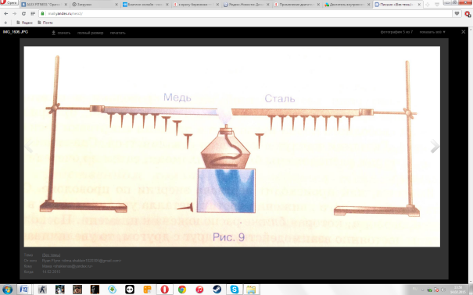
Task: Open iTunes from the taskbar
Action: pos(199,290)
